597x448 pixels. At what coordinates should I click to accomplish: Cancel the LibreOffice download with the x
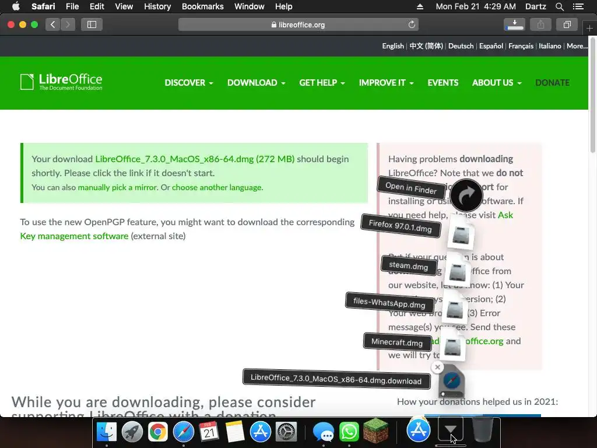(437, 367)
